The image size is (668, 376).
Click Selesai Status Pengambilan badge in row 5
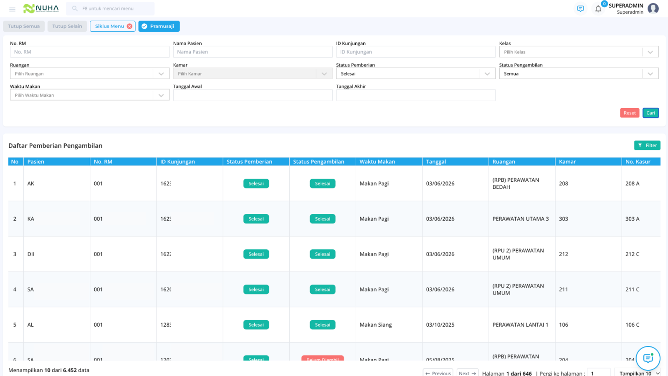(322, 325)
